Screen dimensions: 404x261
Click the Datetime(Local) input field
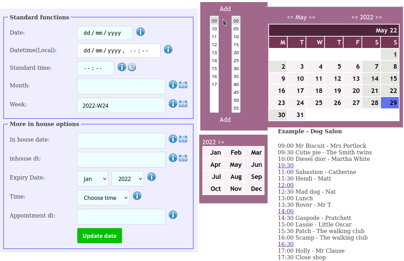tap(118, 50)
